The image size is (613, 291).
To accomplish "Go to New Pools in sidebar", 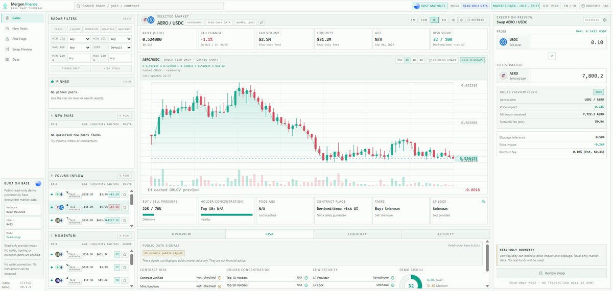I will coord(22,29).
